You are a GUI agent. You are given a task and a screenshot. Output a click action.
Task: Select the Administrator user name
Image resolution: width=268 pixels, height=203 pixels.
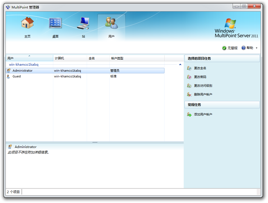point(23,71)
